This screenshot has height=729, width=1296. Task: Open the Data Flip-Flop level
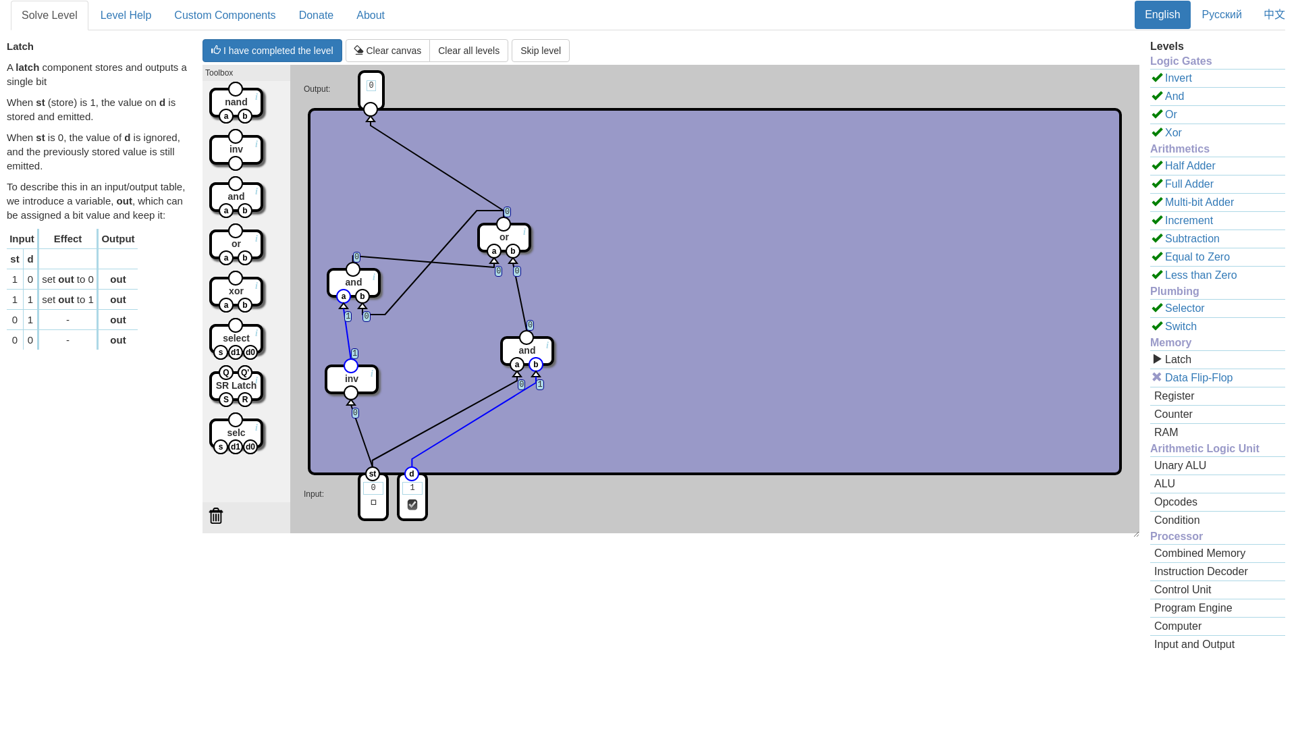(x=1198, y=378)
